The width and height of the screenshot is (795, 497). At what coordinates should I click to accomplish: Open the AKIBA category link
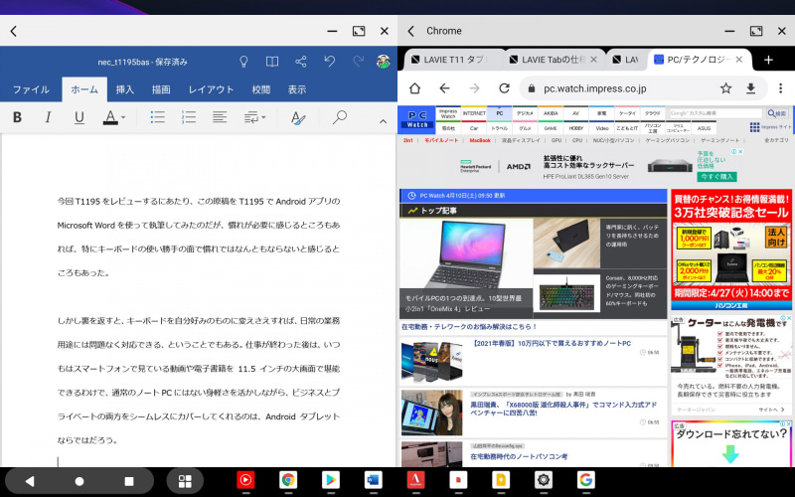pyautogui.click(x=551, y=113)
